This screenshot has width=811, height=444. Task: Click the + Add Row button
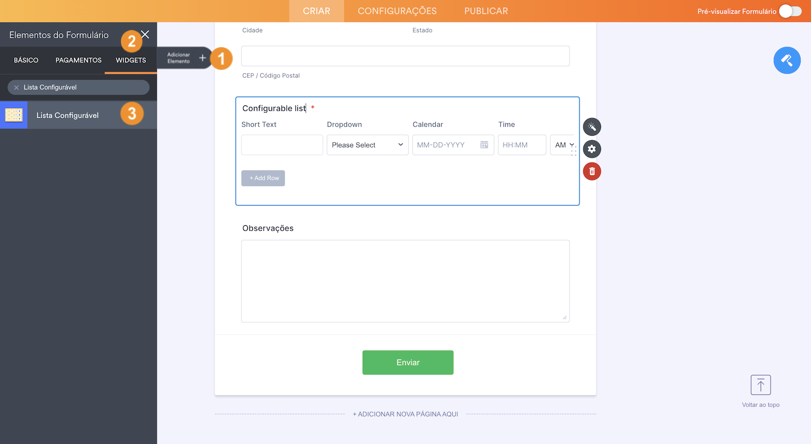click(x=263, y=178)
